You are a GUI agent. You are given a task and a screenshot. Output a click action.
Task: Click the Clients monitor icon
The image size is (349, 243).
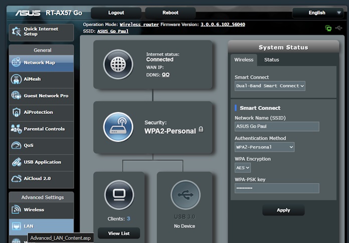click(119, 195)
